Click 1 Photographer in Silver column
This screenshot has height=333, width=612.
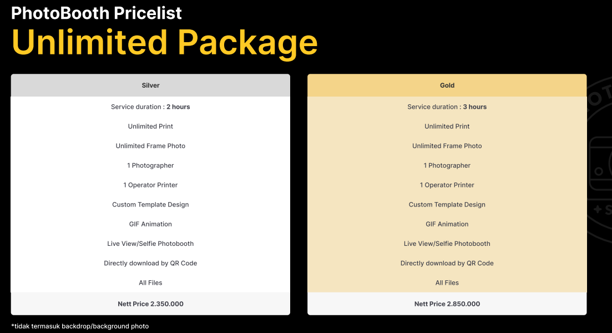point(150,165)
